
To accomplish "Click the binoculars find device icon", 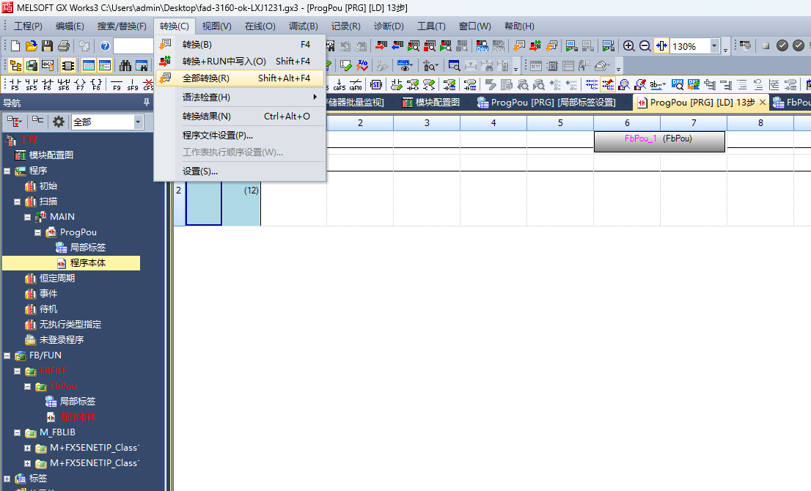I will pos(125,66).
